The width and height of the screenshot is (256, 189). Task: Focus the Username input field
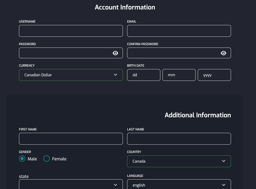click(x=71, y=31)
